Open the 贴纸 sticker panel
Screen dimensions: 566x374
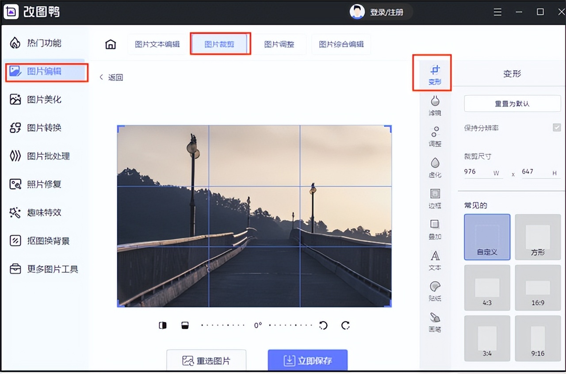click(x=435, y=291)
